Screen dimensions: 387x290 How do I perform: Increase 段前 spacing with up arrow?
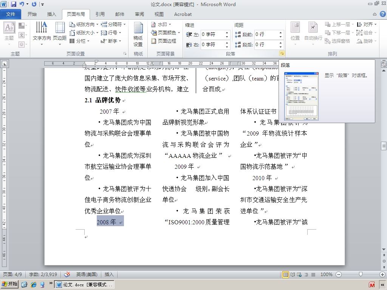(x=281, y=32)
